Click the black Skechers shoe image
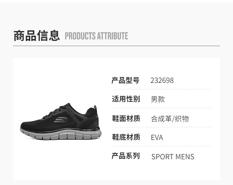 (61, 121)
